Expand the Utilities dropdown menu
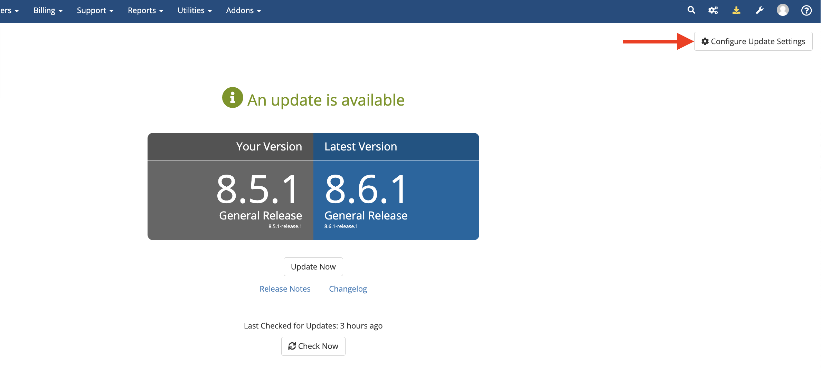Viewport: 821px width, 372px height. pyautogui.click(x=195, y=10)
